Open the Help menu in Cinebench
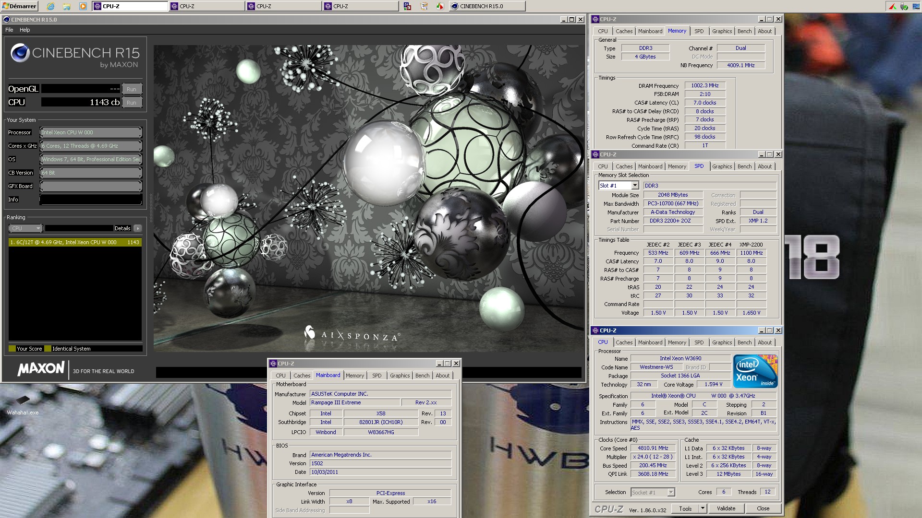Screen dimensions: 922x518 pos(25,30)
